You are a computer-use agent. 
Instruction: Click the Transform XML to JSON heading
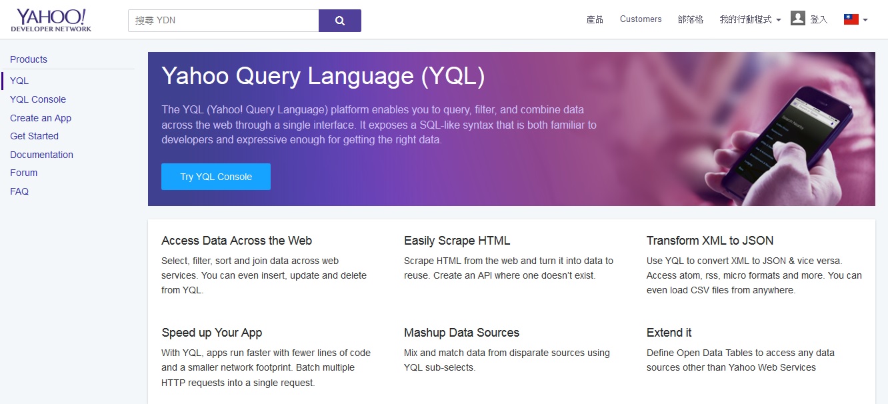pos(710,241)
